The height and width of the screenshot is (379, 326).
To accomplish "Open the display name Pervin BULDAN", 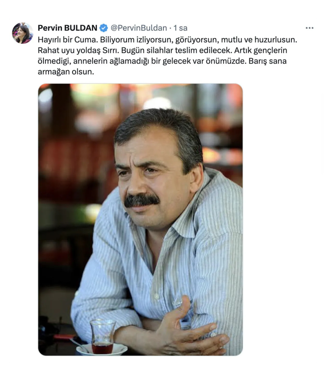I will (67, 28).
